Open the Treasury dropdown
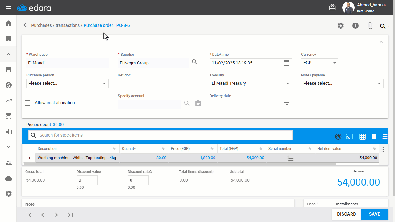This screenshot has width=395, height=222. [x=251, y=83]
